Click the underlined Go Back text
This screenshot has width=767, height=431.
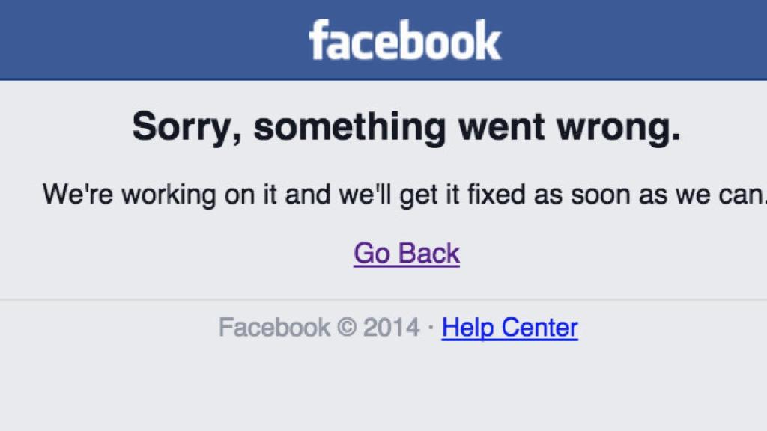tap(407, 254)
